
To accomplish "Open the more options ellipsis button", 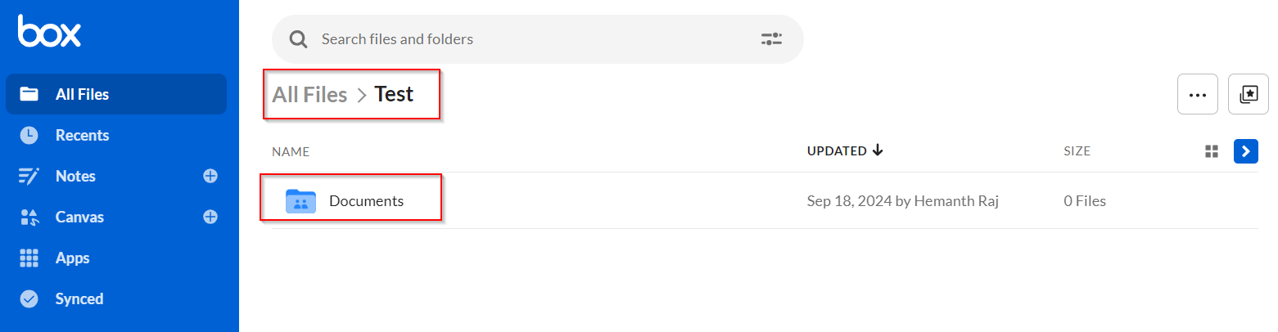I will (x=1198, y=94).
